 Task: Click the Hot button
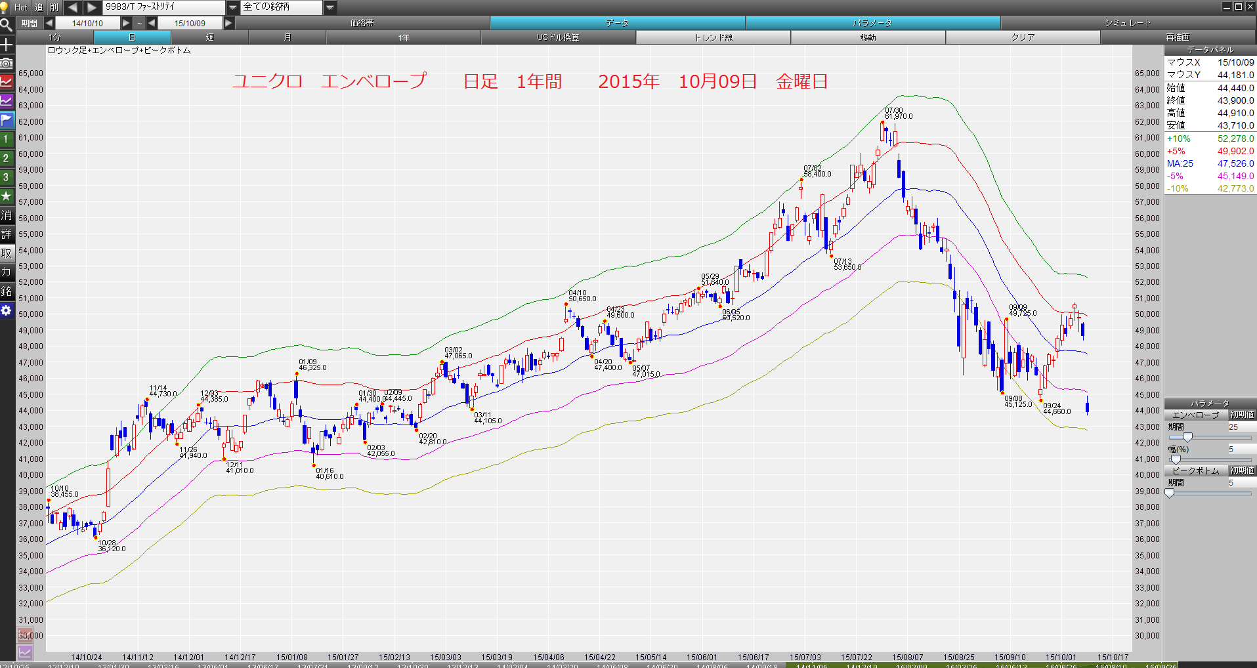click(21, 7)
